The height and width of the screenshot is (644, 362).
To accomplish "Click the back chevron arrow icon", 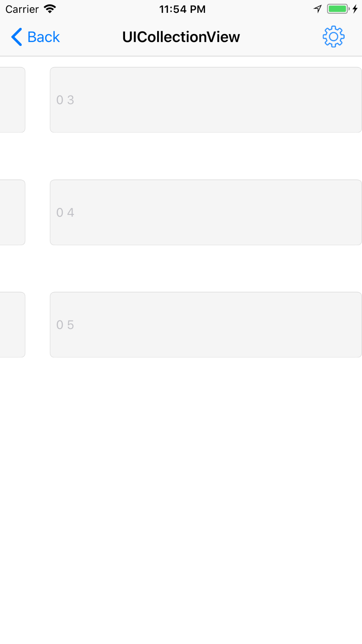I will tap(16, 36).
